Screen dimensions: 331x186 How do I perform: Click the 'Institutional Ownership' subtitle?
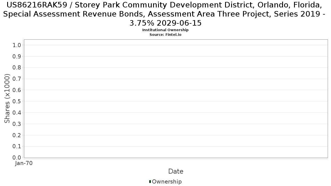(165, 30)
